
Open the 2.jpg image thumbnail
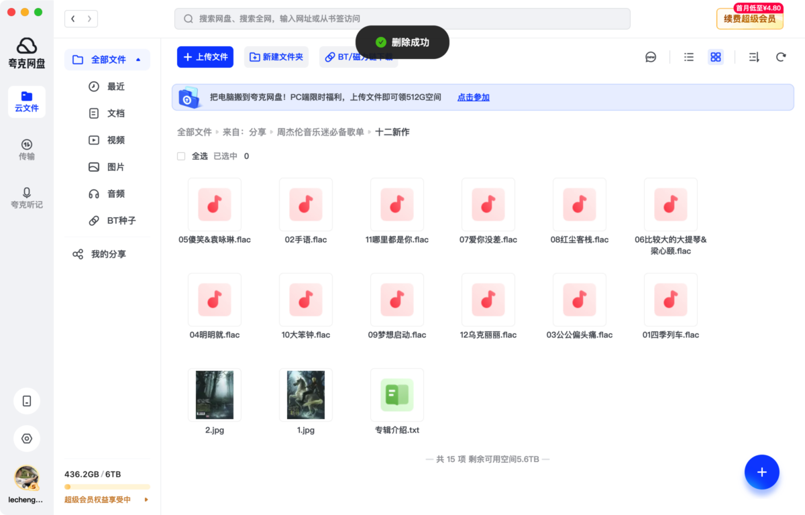click(215, 395)
